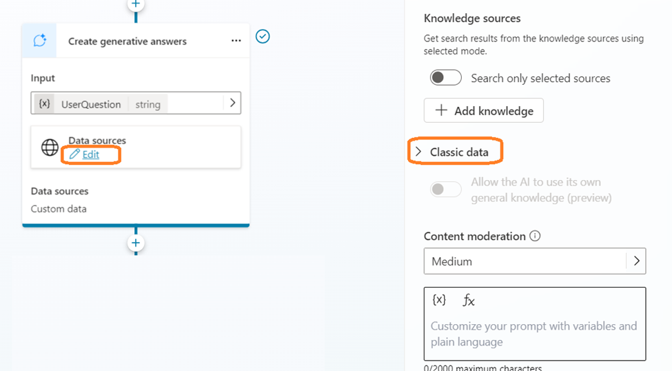Click the {x} icon beside UserQuestion
Screen dimensions: 672x371
click(44, 104)
